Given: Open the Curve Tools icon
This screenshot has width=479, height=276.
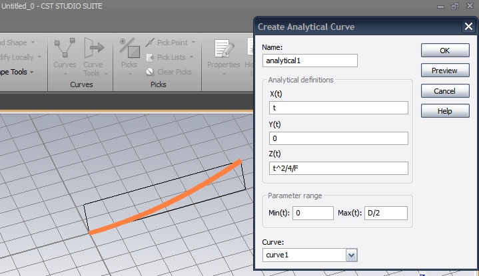Looking at the screenshot, I should 94,48.
